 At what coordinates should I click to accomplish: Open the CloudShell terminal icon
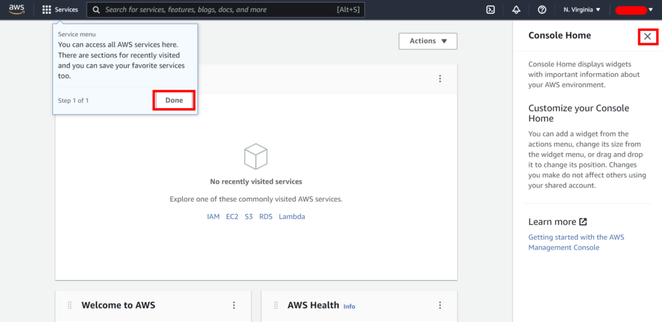click(x=491, y=10)
